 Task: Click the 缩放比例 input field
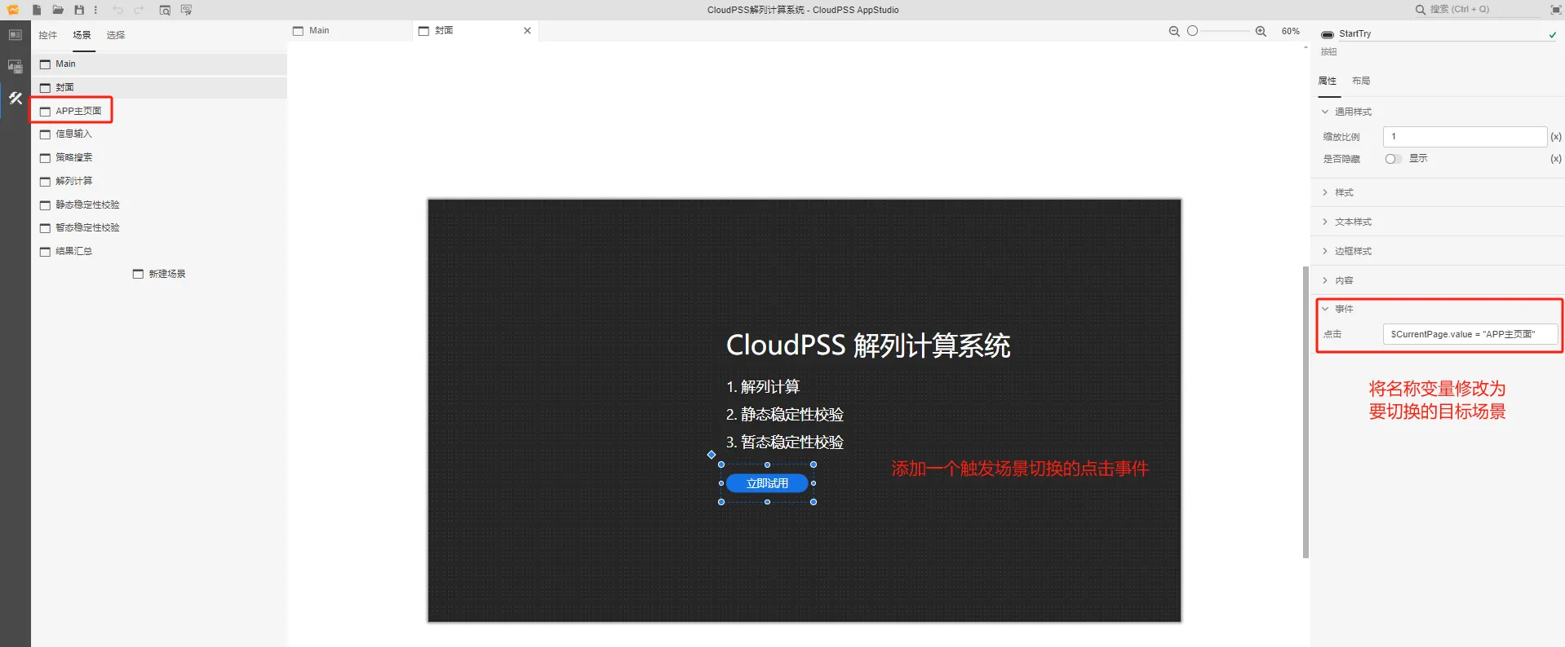tap(1465, 137)
